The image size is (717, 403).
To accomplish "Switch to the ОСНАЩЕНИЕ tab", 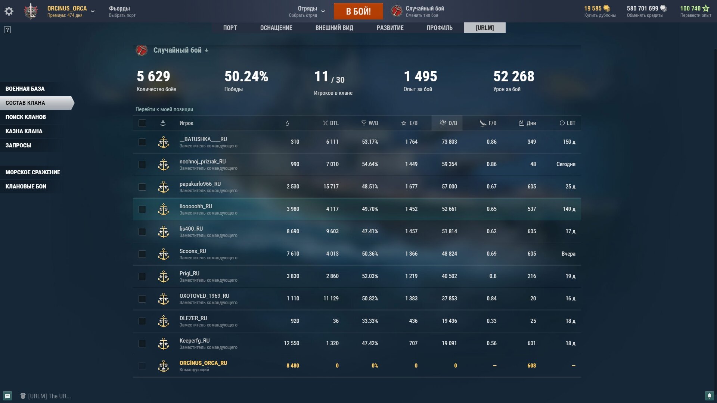I will coord(276,28).
